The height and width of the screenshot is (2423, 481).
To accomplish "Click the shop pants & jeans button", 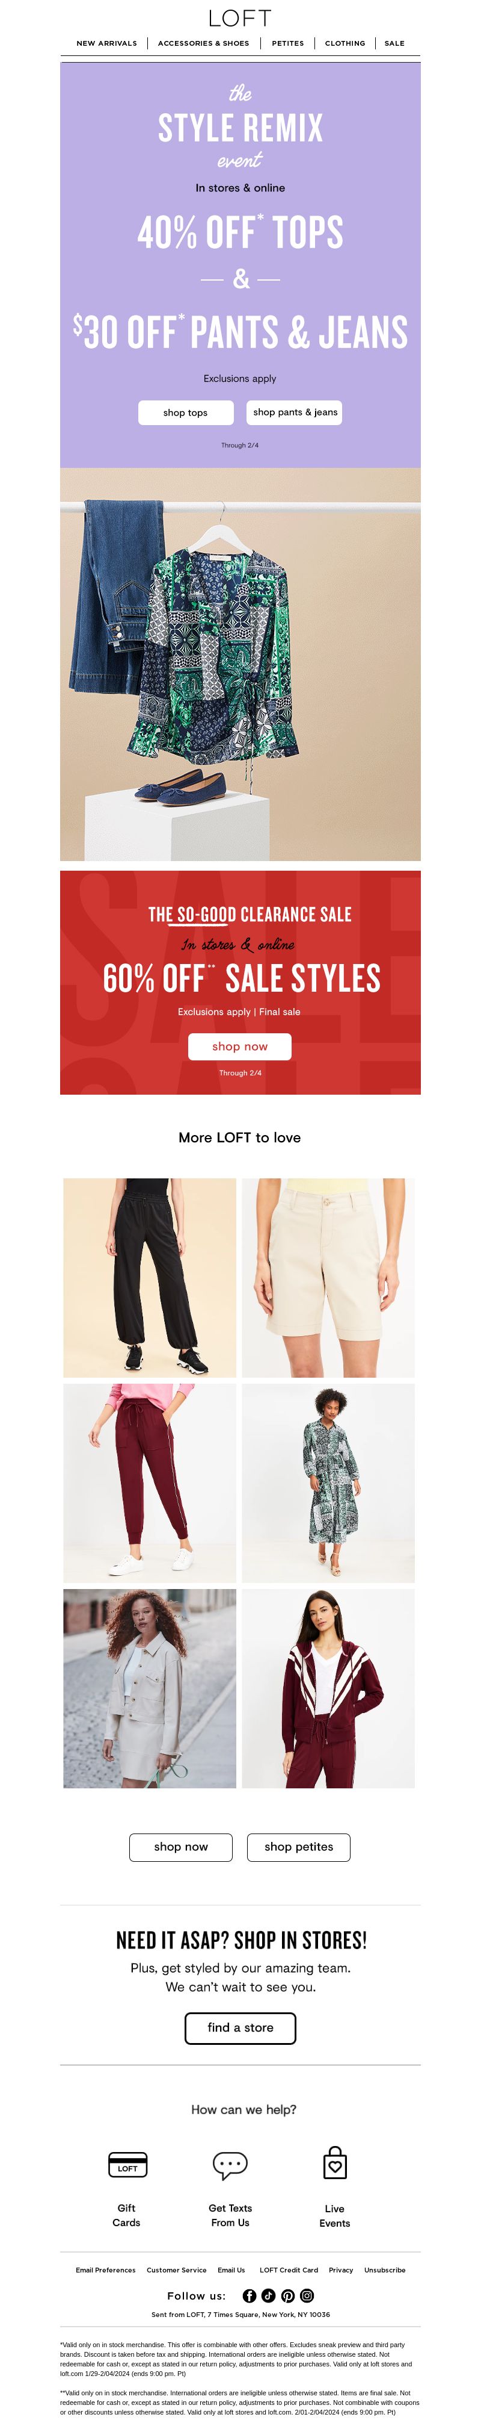I will tap(295, 412).
